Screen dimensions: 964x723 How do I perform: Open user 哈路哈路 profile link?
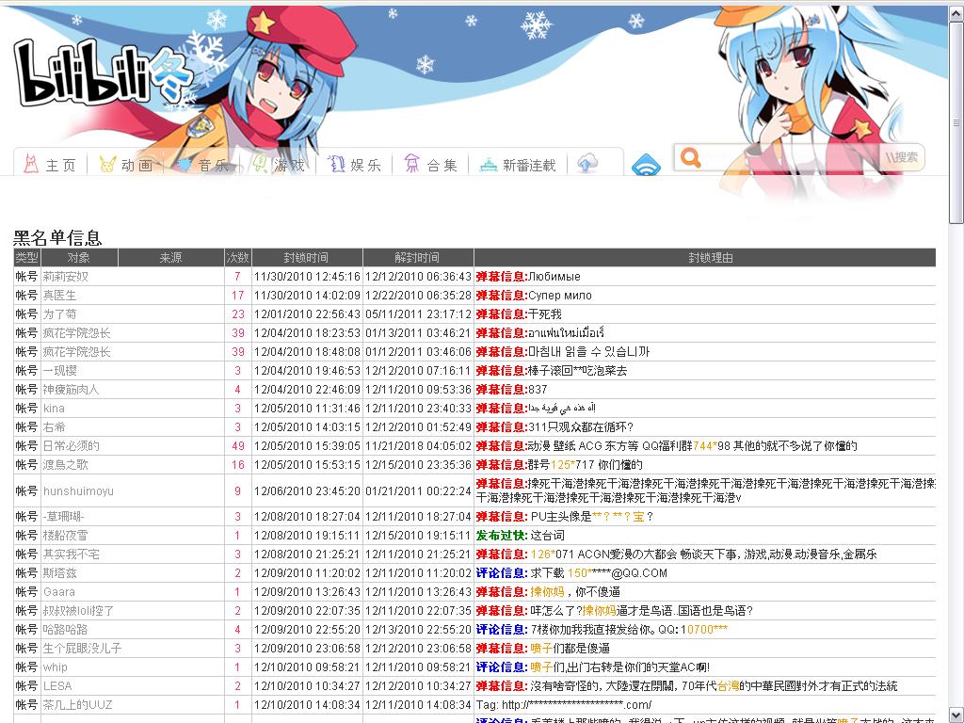click(65, 630)
